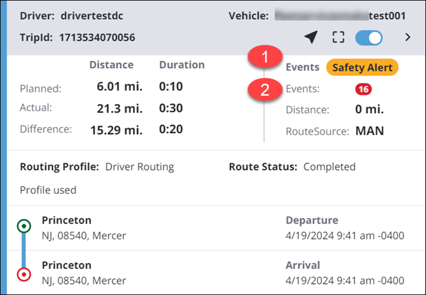The image size is (426, 295).
Task: Click the Actual distance 21.3 mi. value
Action: click(115, 108)
